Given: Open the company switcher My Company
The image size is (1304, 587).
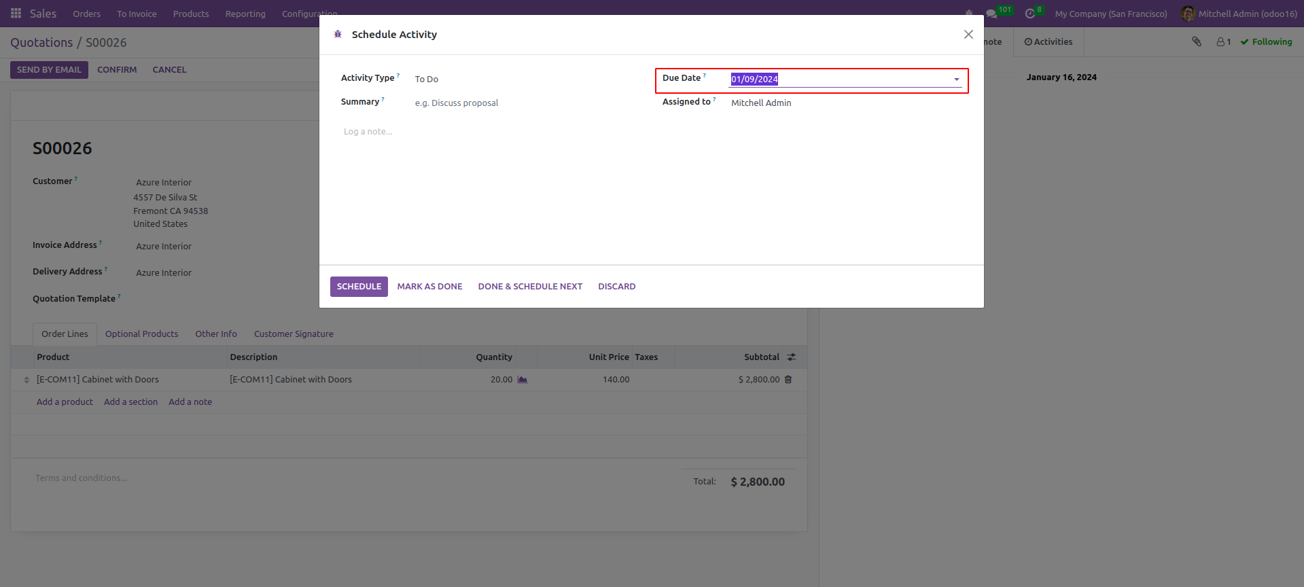Looking at the screenshot, I should point(1111,14).
